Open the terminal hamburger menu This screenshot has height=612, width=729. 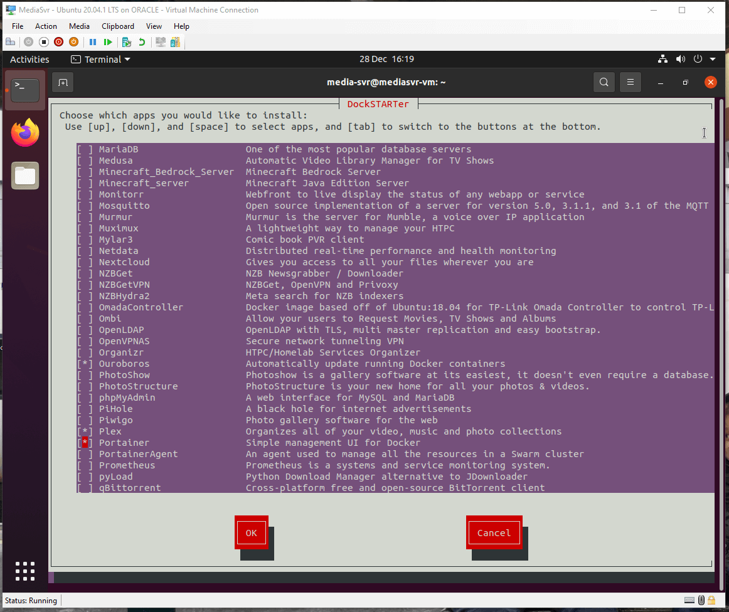pyautogui.click(x=631, y=82)
